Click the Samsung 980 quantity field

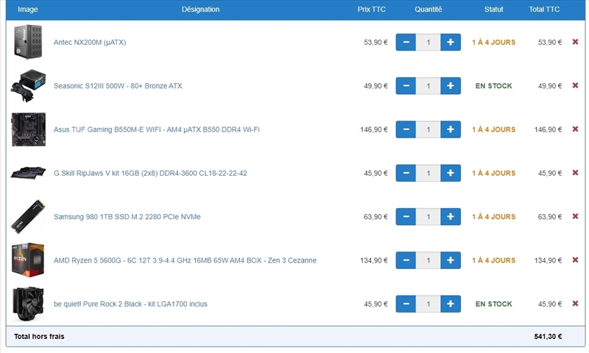pos(428,216)
